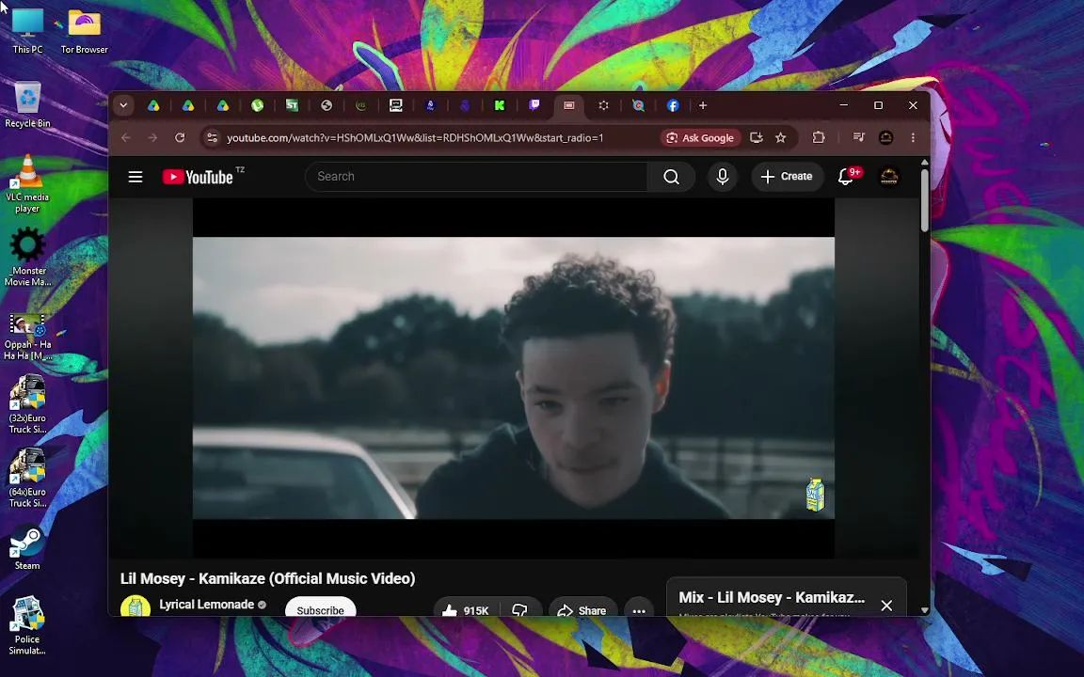Click the scrollbar down arrow
Viewport: 1084px width, 677px height.
924,610
